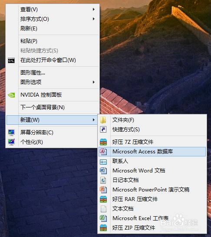Click the Microsoft Access database icon
211x237 pixels.
(103, 152)
